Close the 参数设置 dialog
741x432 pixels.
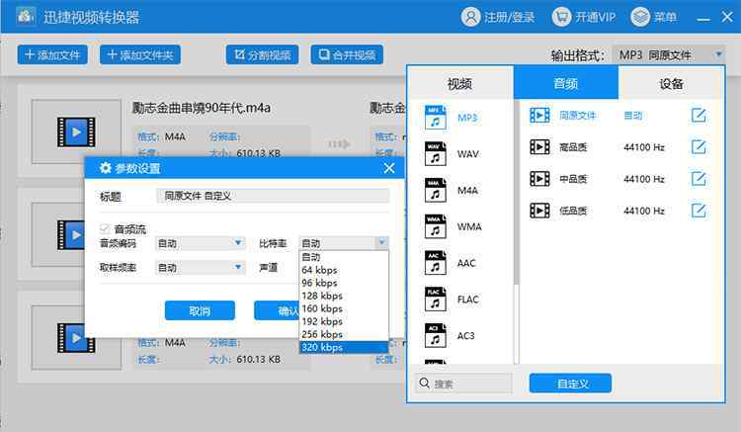pyautogui.click(x=389, y=168)
